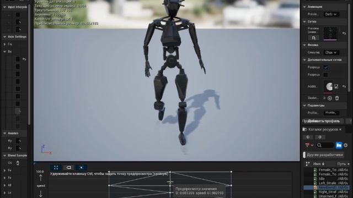Reset the additional mesh asset to default
Image resolution: width=353 pixels, height=198 pixels.
[x=344, y=86]
